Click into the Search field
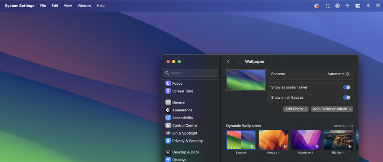 pos(190,73)
